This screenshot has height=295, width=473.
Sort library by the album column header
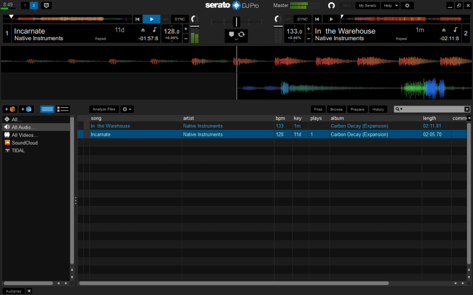(375, 119)
